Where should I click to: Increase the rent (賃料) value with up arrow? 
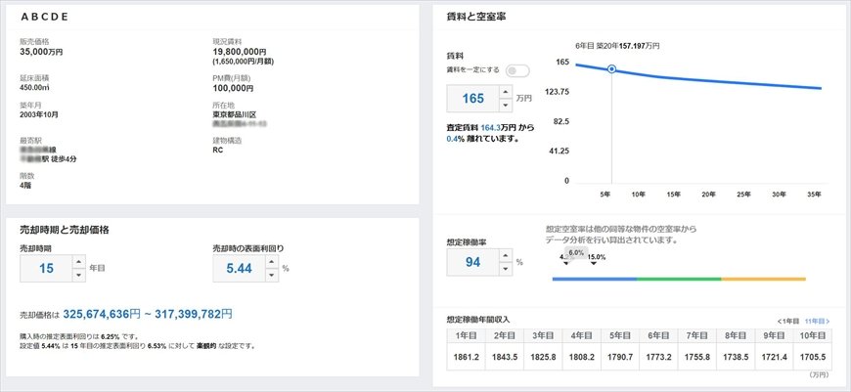pyautogui.click(x=505, y=92)
